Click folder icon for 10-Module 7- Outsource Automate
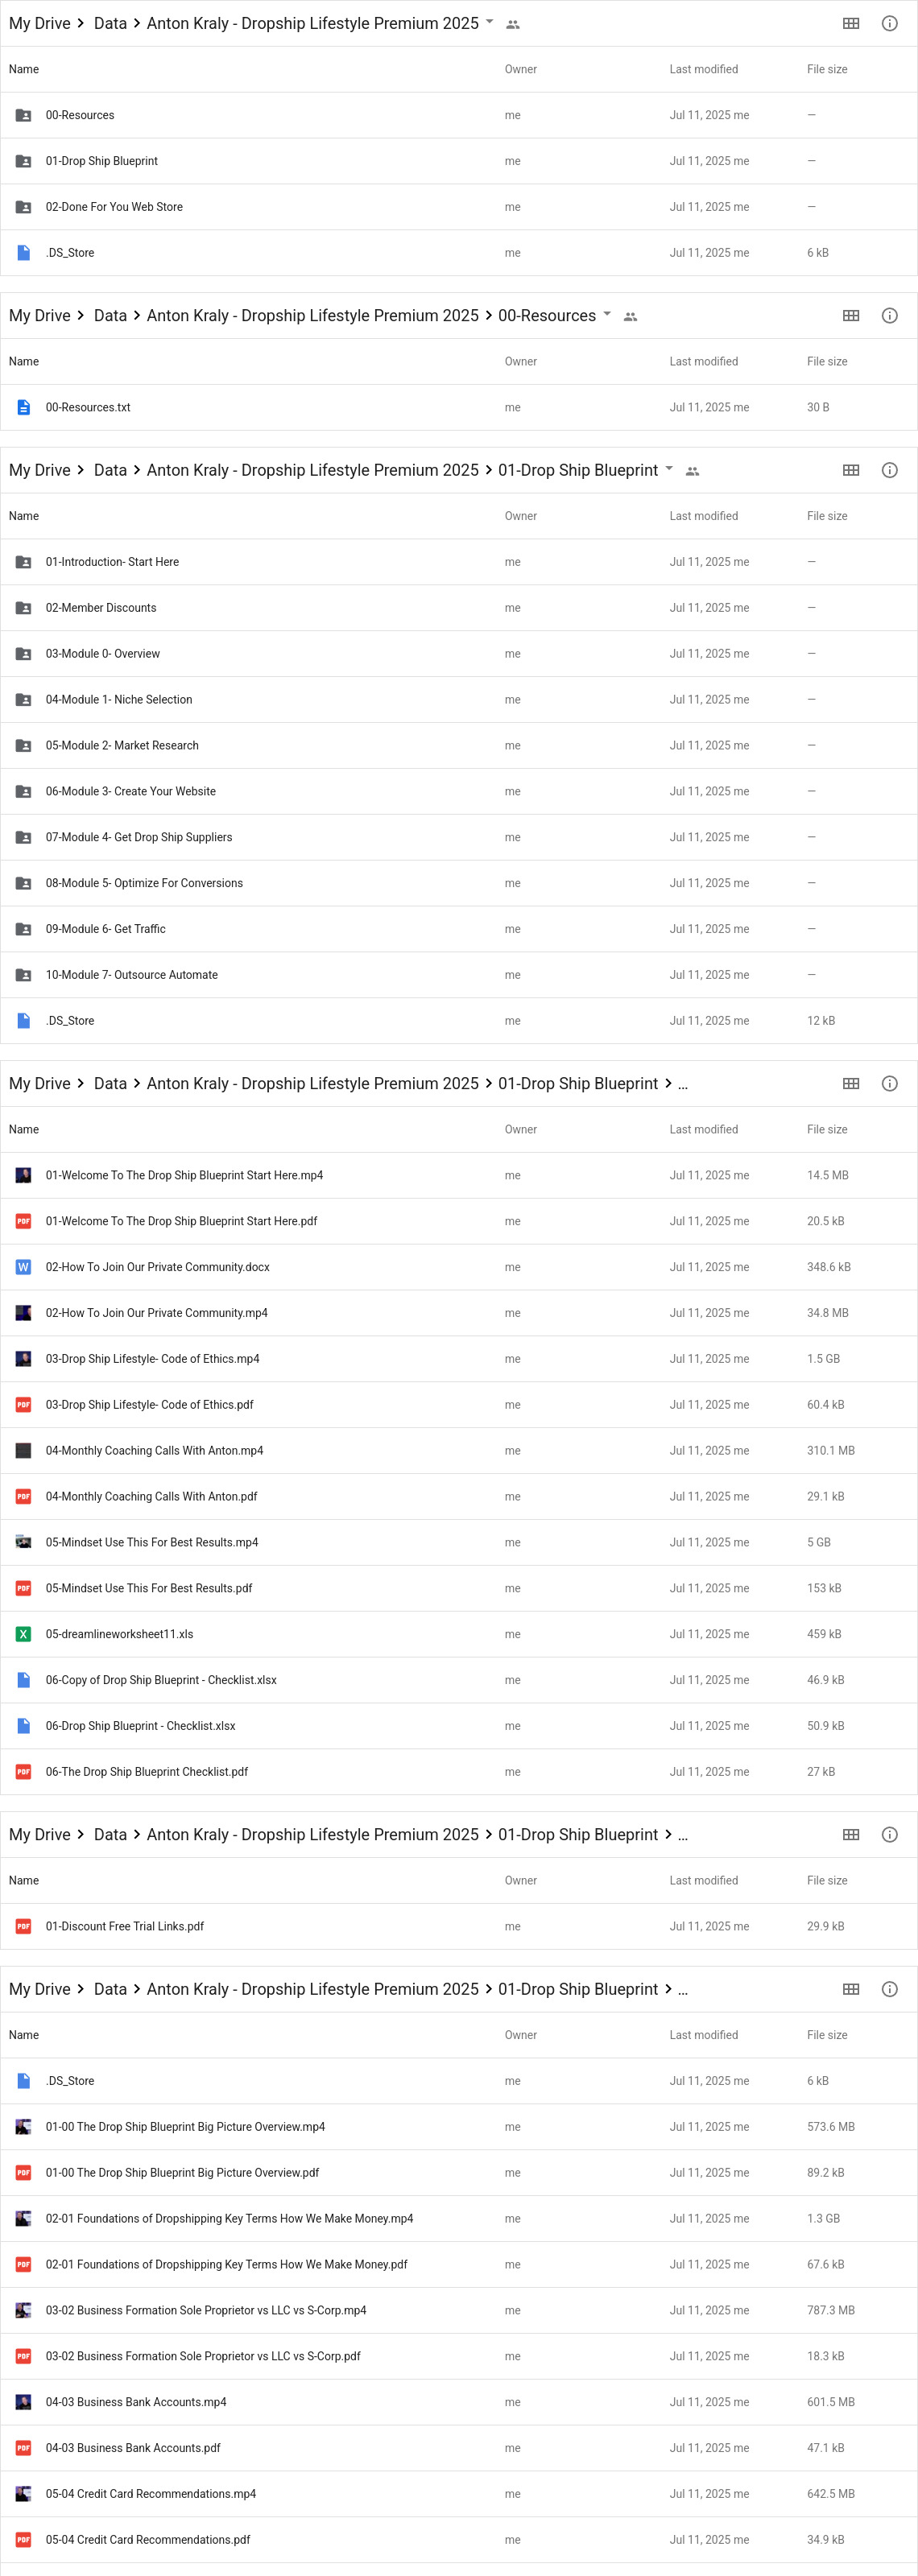The height and width of the screenshot is (2576, 918). [23, 975]
